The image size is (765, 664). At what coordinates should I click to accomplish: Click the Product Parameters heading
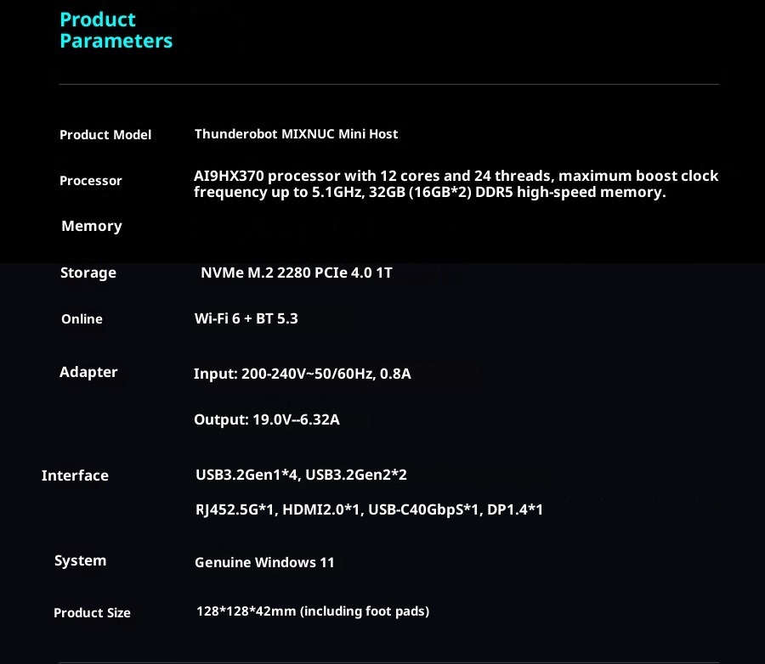116,31
